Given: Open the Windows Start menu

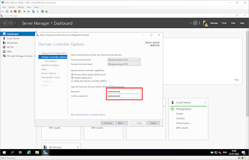Looking at the screenshot, I should (x=4, y=152).
